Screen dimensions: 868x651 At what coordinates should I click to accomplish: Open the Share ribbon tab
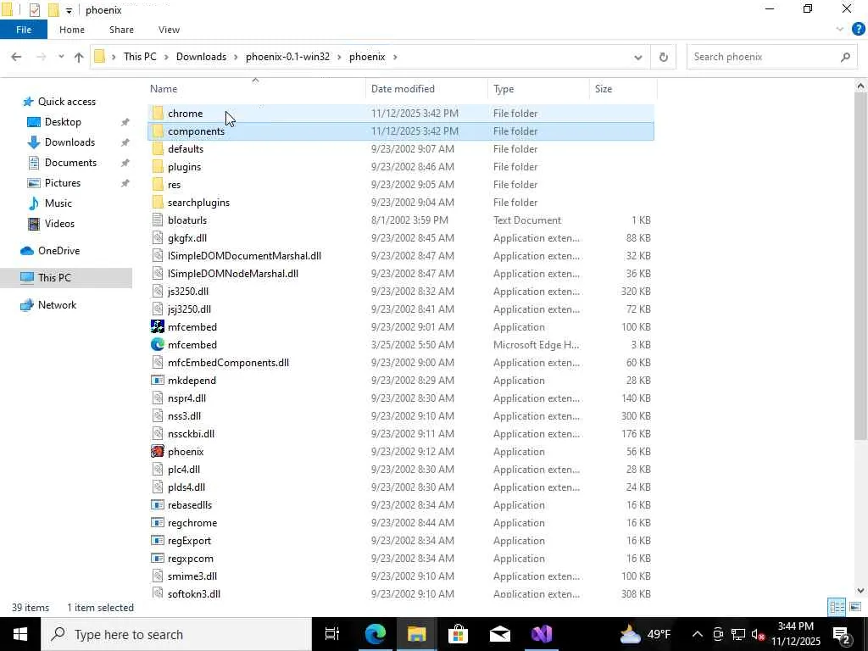click(x=121, y=30)
